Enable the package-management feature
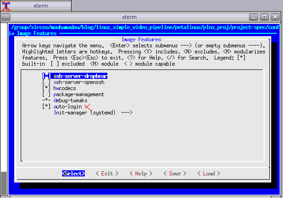 46,94
